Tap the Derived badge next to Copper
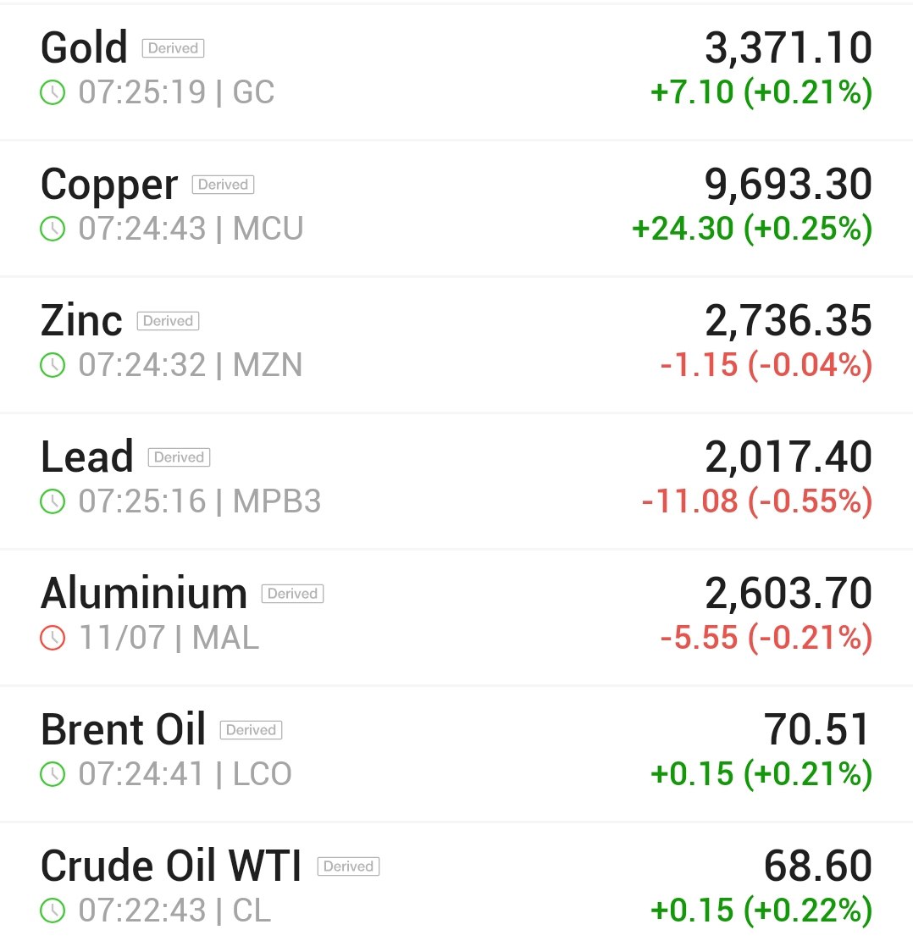This screenshot has height=952, width=913. [223, 185]
